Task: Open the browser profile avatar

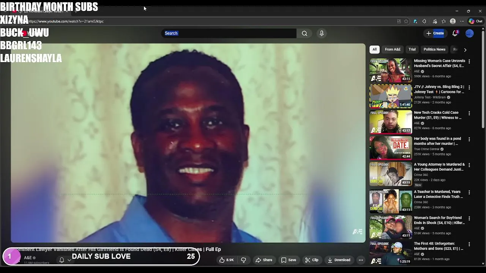Action: (453, 21)
